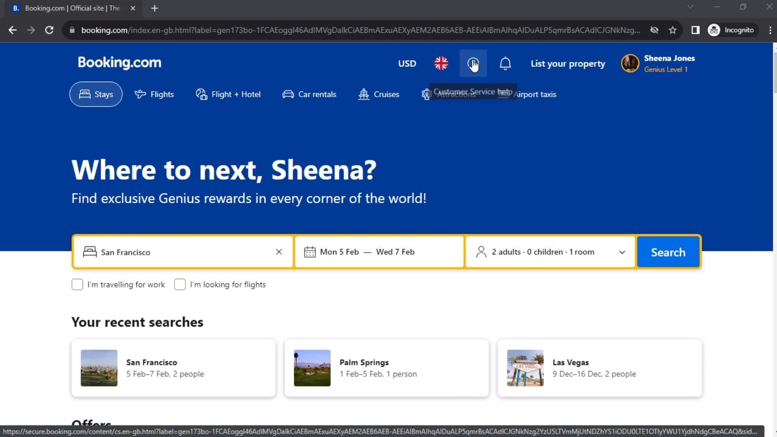Open the Customer Service help icon
This screenshot has height=437, width=777.
(473, 64)
